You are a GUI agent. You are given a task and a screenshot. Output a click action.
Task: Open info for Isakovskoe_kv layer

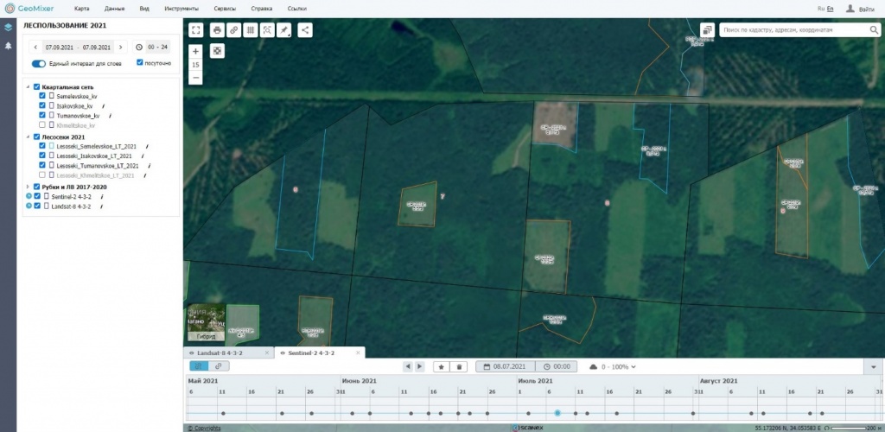(x=104, y=106)
